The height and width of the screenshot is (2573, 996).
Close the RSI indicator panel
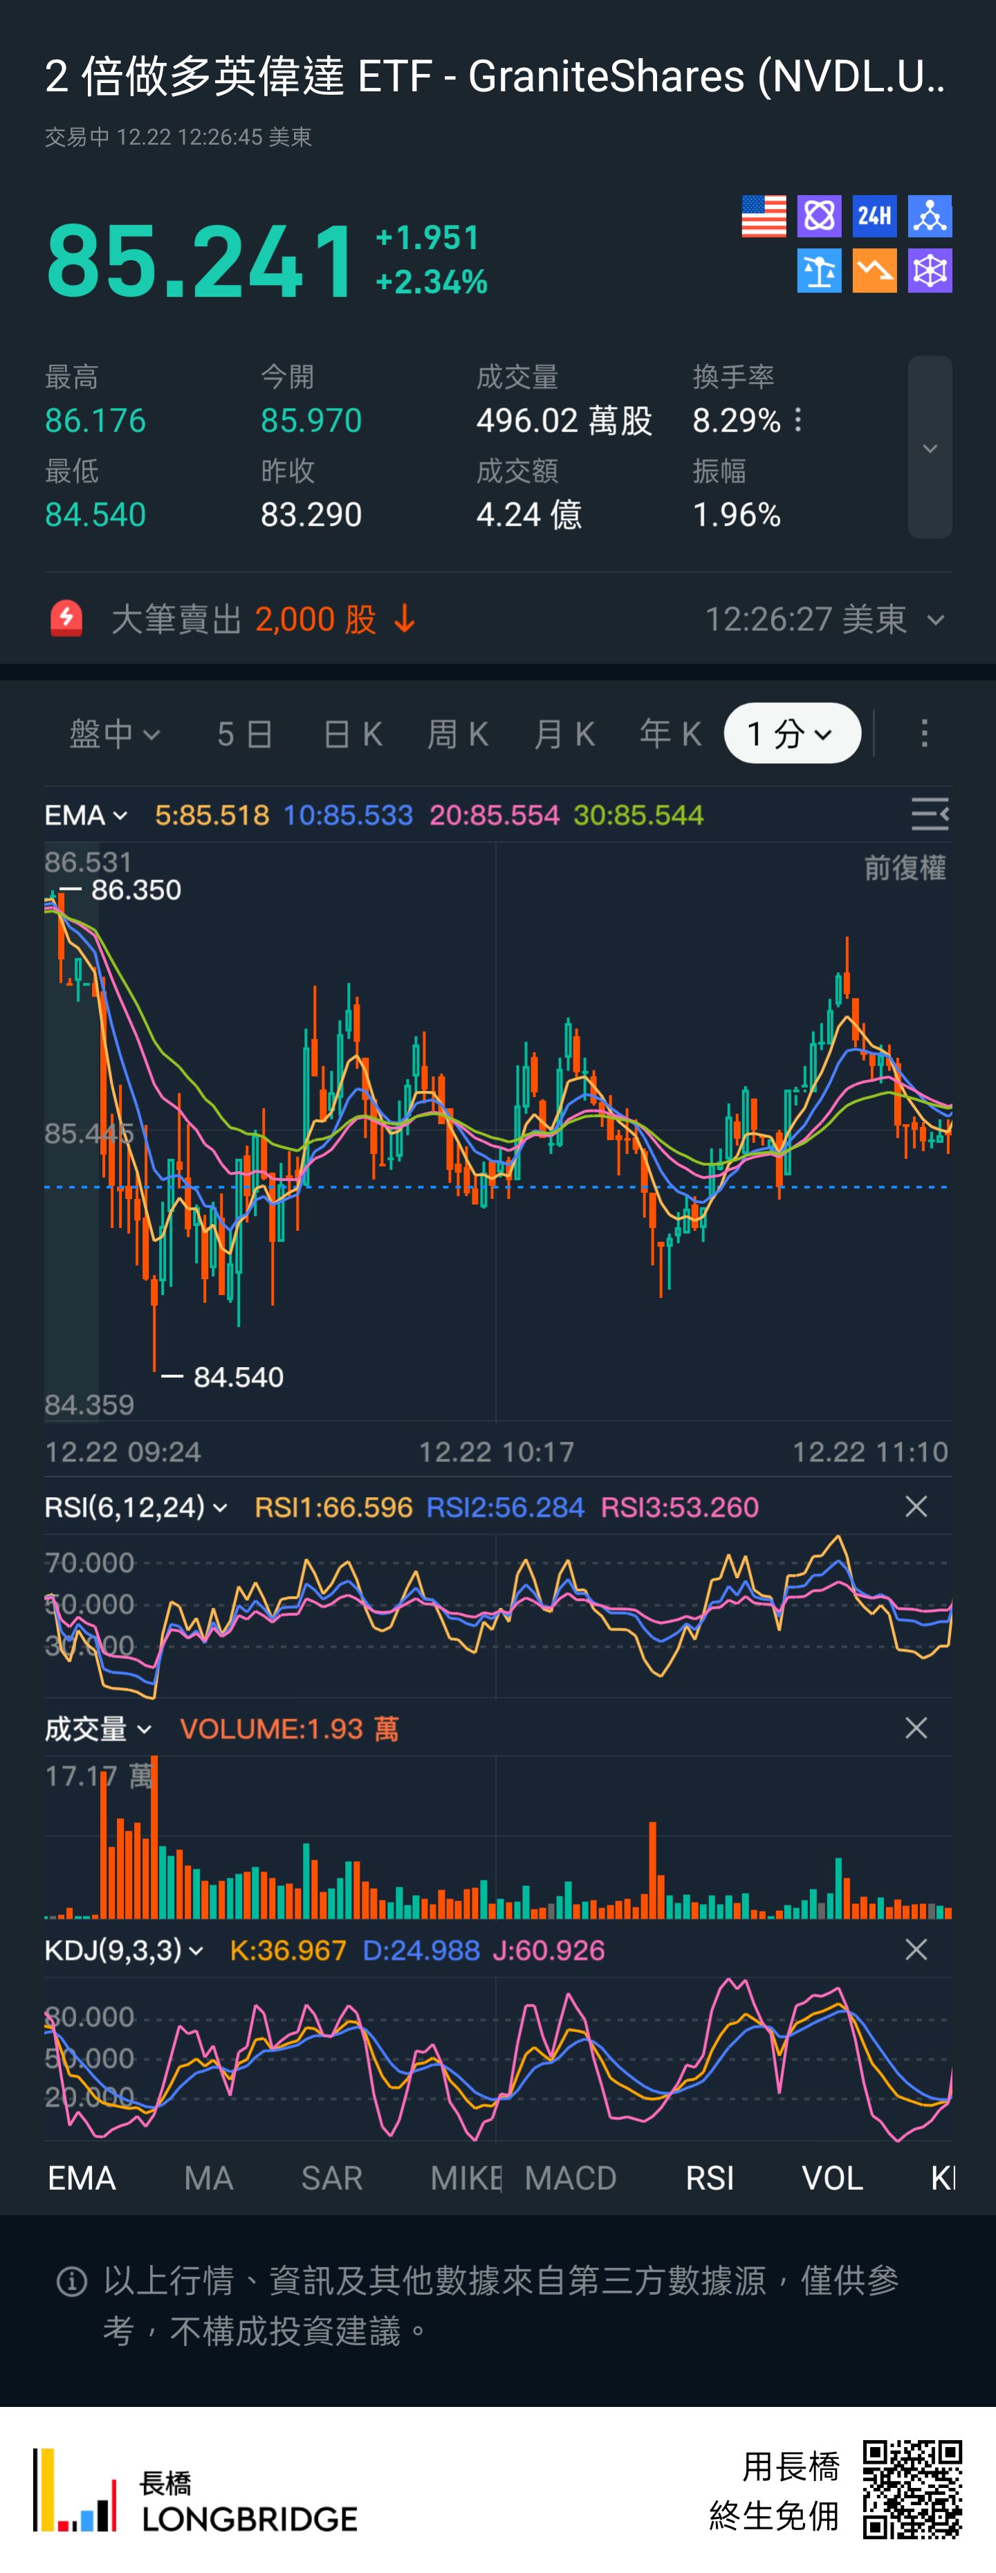pyautogui.click(x=915, y=1506)
